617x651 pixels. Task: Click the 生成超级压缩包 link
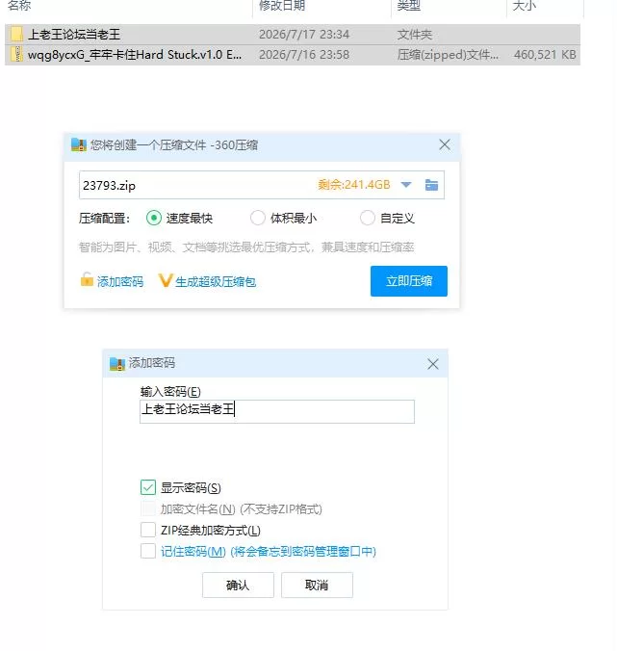click(216, 282)
